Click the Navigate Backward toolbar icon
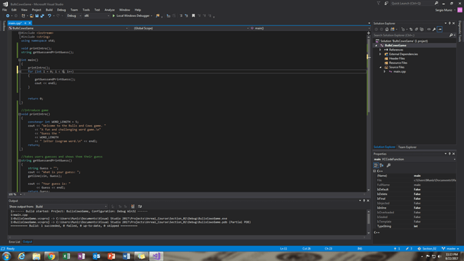Image resolution: width=464 pixels, height=261 pixels. point(7,15)
